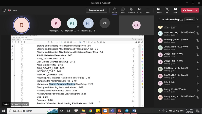This screenshot has width=202, height=114.
Task: Collapse participants list with back chevron
Action: pyautogui.click(x=159, y=20)
